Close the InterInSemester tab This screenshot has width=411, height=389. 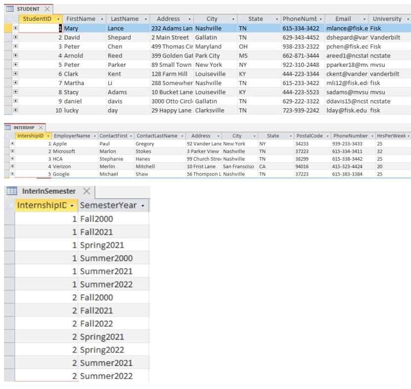click(x=87, y=190)
